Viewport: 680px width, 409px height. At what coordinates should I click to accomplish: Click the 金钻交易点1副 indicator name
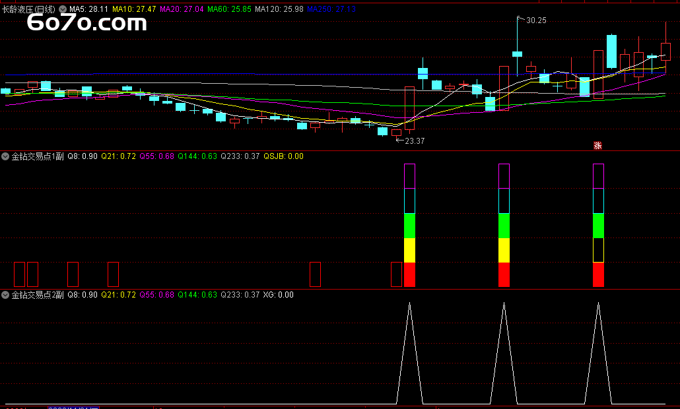(37, 156)
